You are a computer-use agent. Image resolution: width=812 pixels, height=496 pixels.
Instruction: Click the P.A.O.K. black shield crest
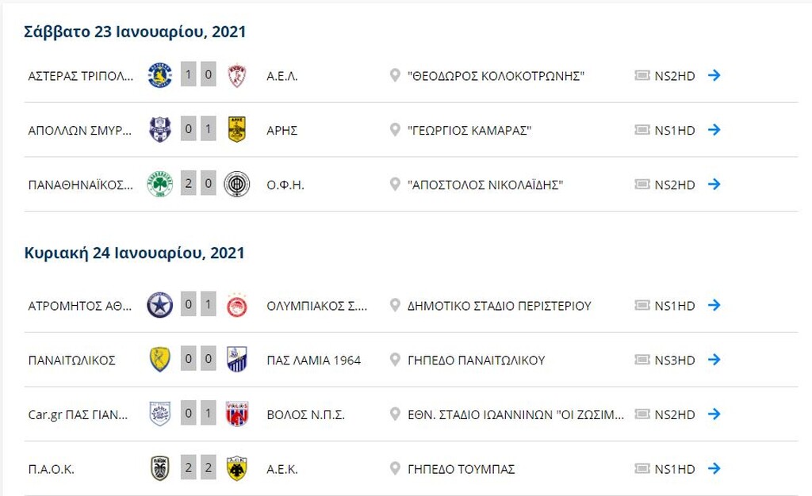click(x=160, y=468)
